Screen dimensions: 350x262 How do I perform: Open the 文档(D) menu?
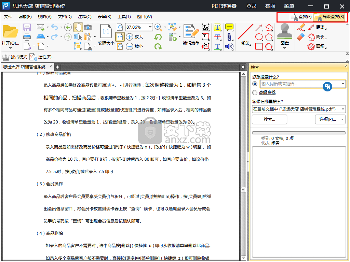click(x=65, y=17)
